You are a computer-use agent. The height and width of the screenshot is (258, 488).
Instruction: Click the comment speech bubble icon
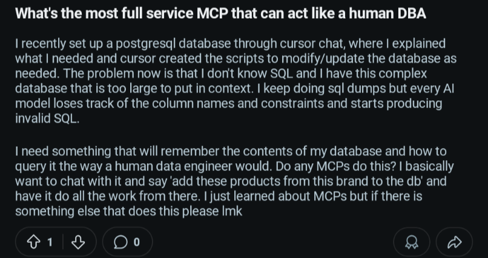coord(120,242)
